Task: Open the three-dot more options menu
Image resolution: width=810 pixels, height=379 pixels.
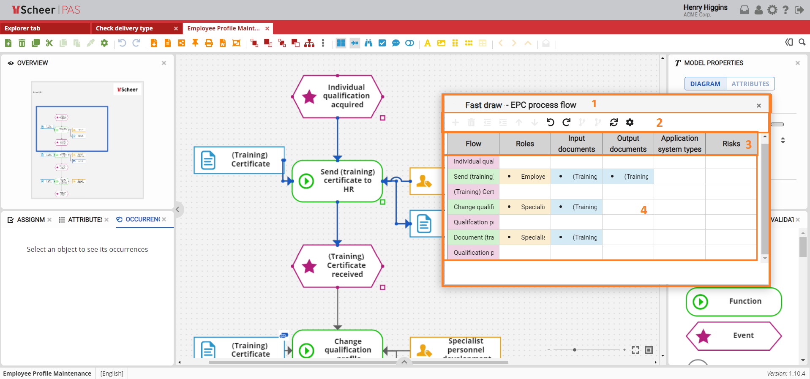Action: point(323,43)
